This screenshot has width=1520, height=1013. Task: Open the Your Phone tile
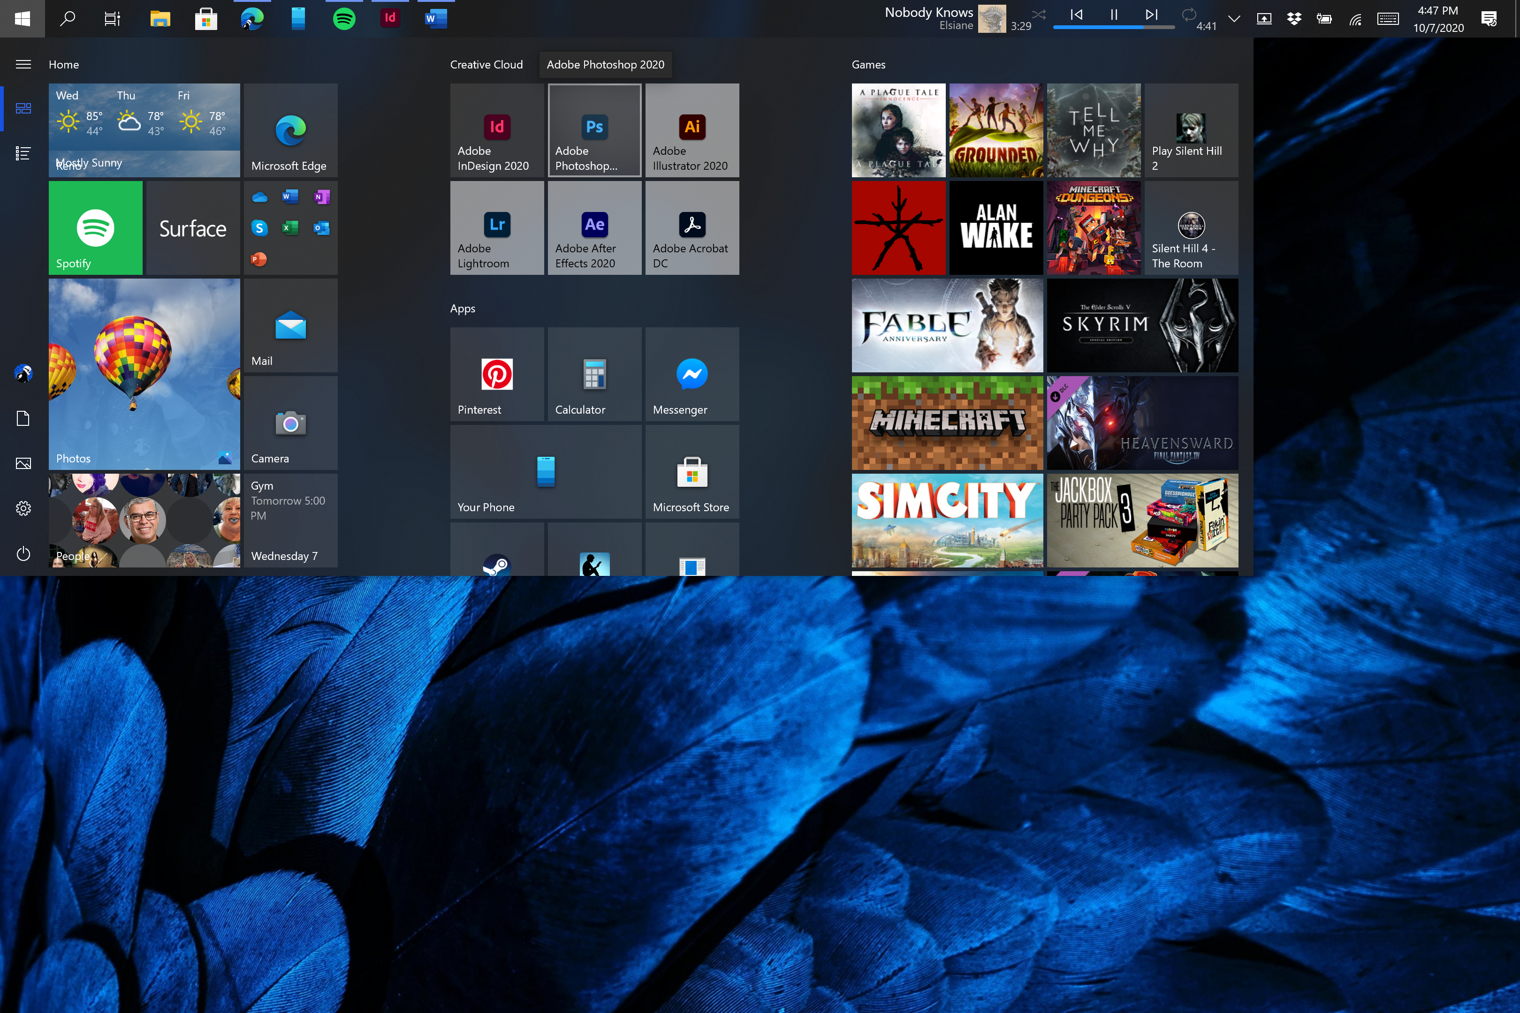[546, 472]
